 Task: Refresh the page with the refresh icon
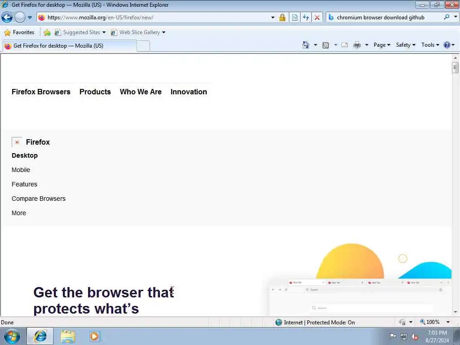pos(306,18)
